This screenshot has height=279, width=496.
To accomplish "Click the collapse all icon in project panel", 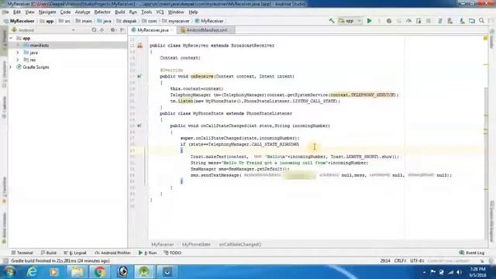I will 102,30.
